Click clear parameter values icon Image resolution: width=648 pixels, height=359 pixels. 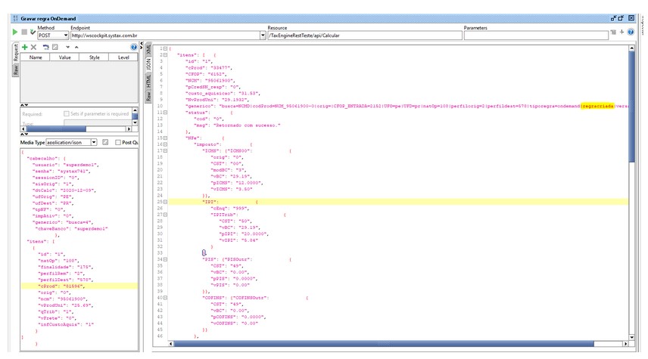(x=55, y=47)
